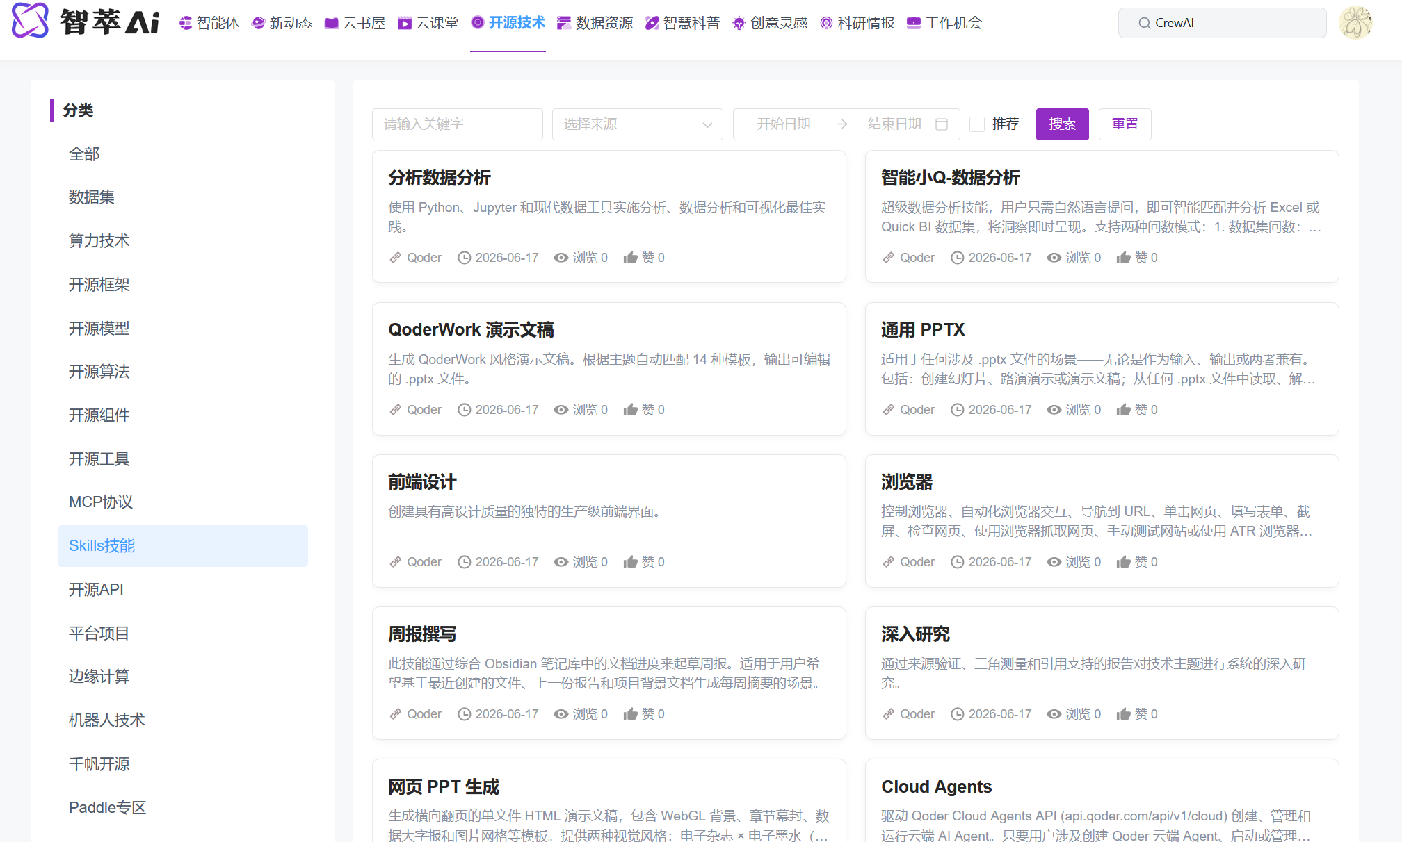Click the source link icon on 通用 PPTX

pyautogui.click(x=888, y=410)
